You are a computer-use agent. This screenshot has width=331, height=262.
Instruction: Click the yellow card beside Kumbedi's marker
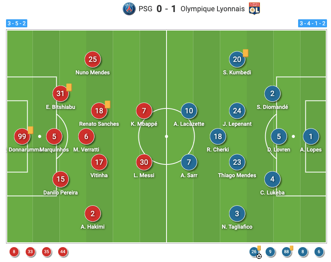(246, 53)
